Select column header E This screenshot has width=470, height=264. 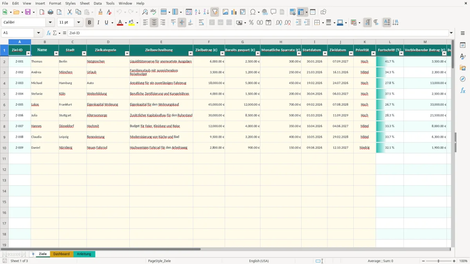click(161, 42)
